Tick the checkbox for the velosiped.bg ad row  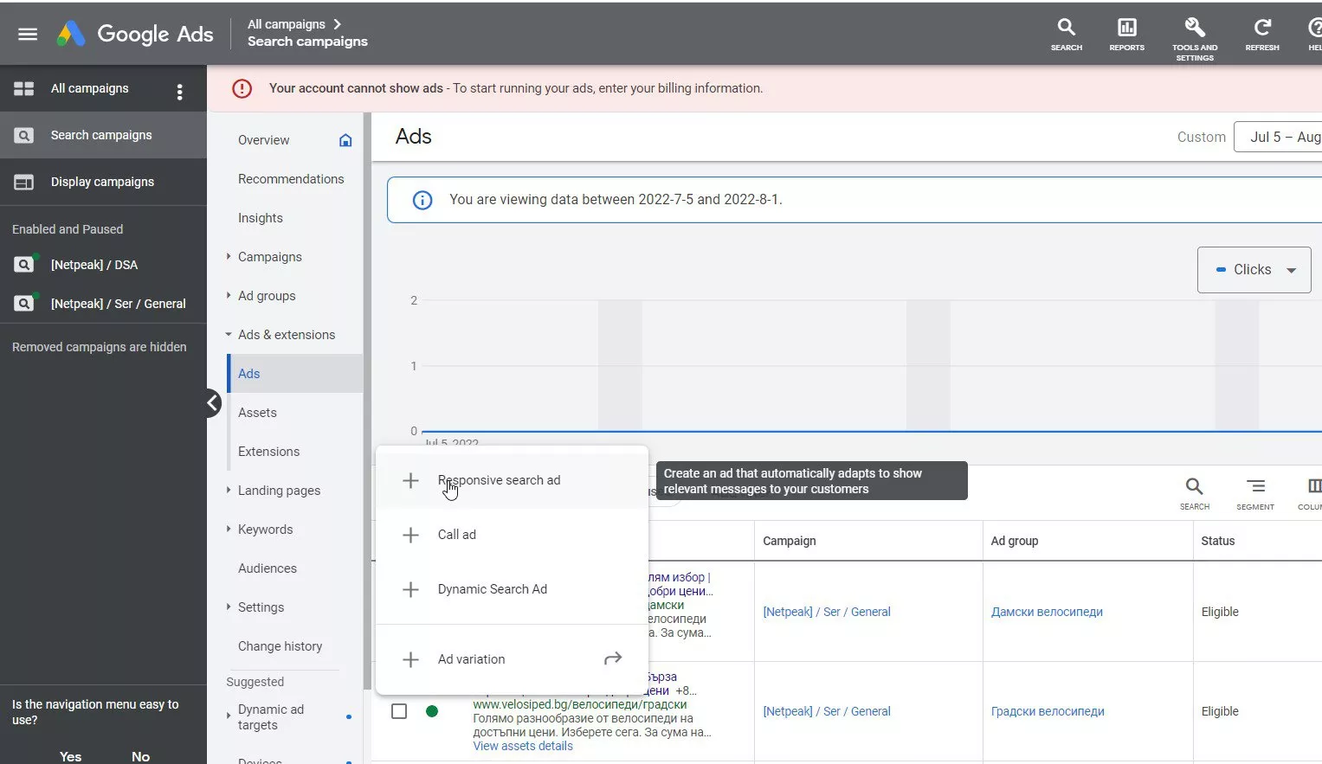(399, 711)
